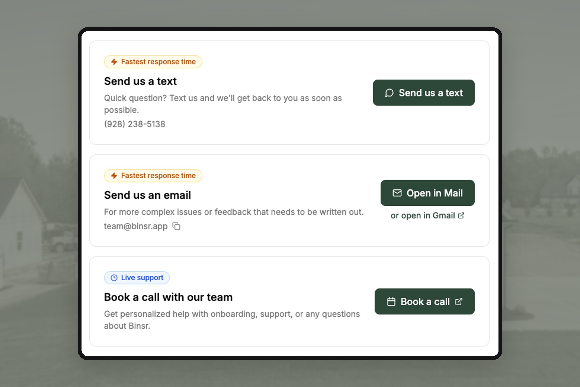Click the clock icon in Live support badge
Viewport: 580px width, 387px height.
coord(114,278)
